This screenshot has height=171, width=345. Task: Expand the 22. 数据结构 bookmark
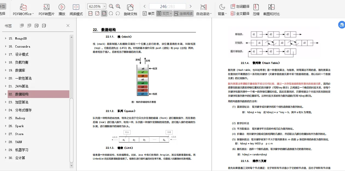[x=5, y=94]
